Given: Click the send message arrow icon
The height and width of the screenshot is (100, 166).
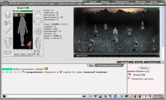Looking at the screenshot, I should pyautogui.click(x=84, y=96).
